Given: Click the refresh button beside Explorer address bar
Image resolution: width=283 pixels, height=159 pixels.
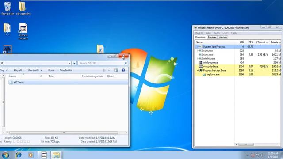Looking at the screenshot, I should tap(74, 63).
